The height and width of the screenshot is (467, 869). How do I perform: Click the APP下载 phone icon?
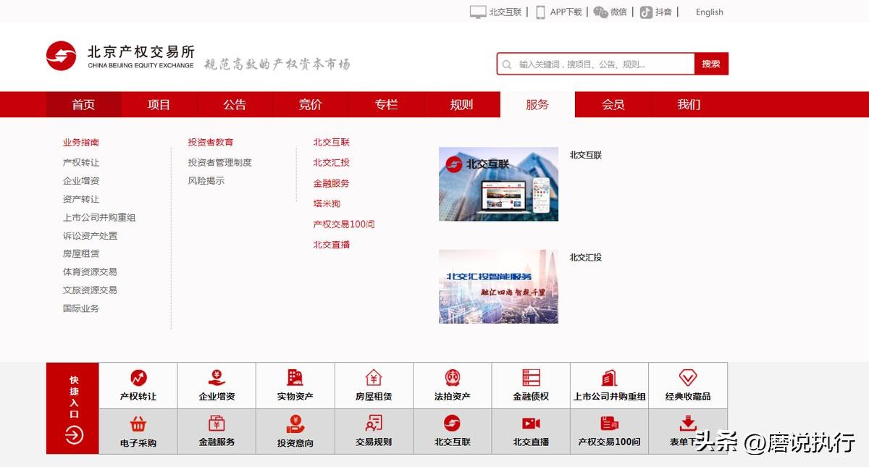click(x=540, y=12)
